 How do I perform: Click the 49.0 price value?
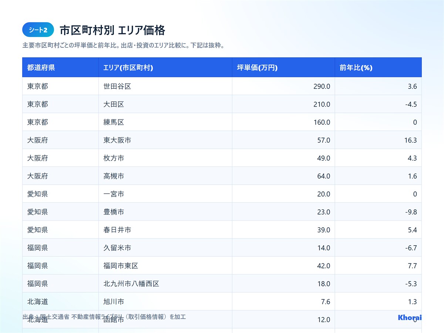324,158
